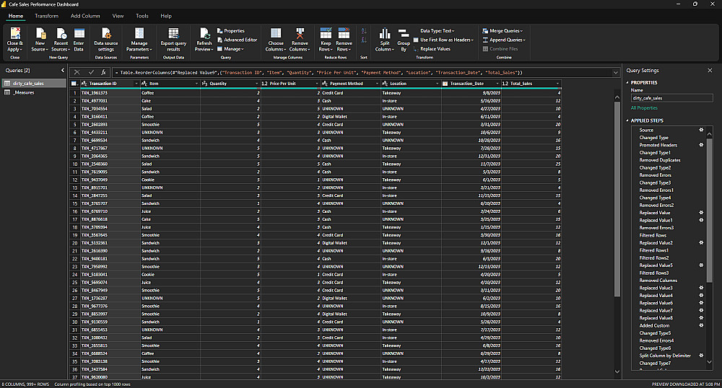Viewport: 722px width, 388px height.
Task: Click the formula bar fx icon
Action: [104, 72]
